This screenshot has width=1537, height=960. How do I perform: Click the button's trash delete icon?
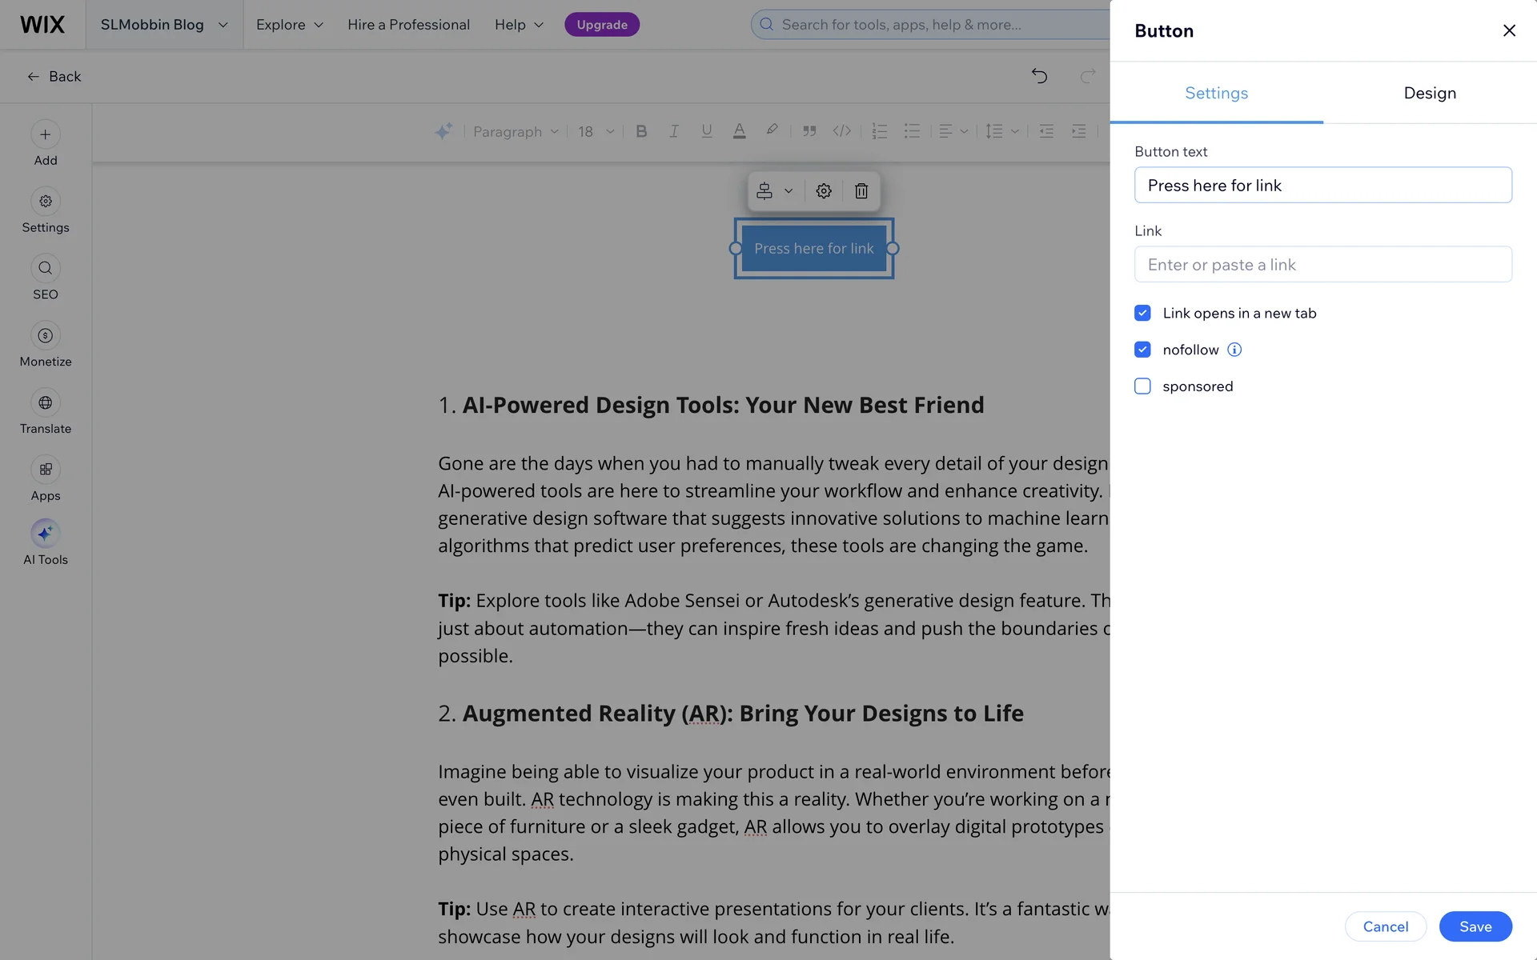pos(861,191)
